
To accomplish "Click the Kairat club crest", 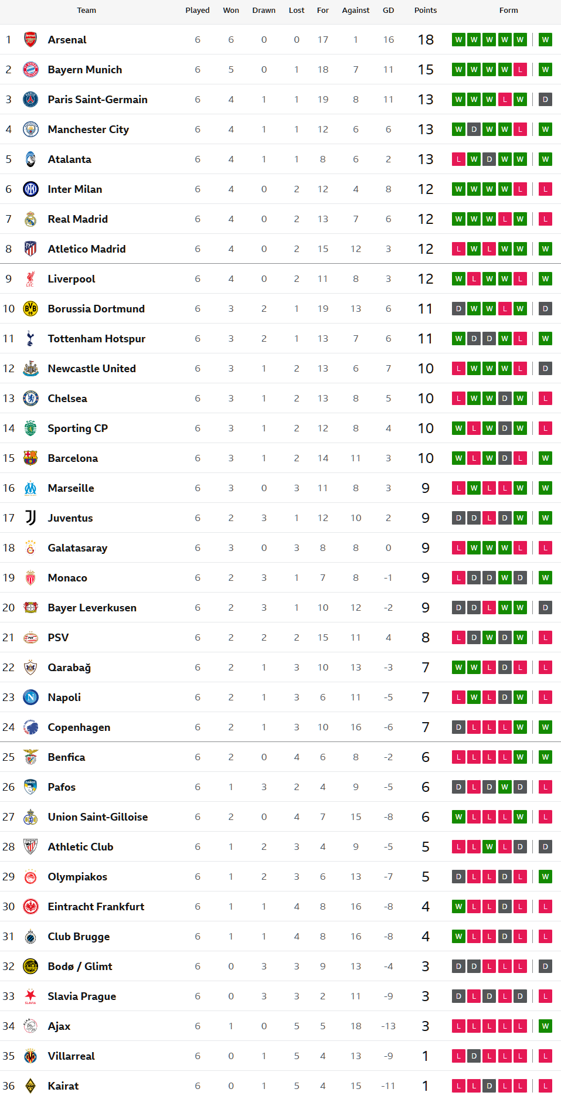I will (30, 1086).
